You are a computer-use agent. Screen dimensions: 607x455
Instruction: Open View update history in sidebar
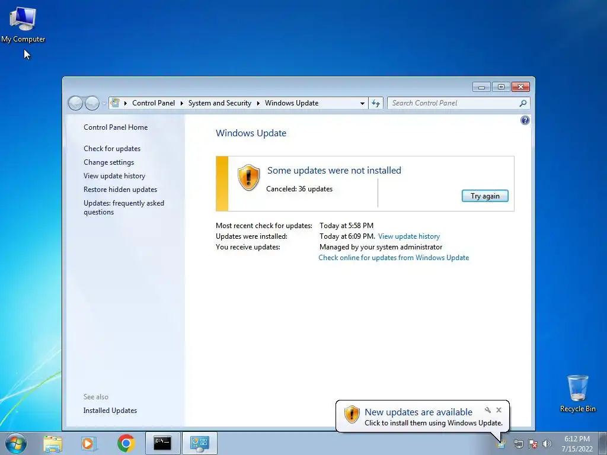click(x=114, y=175)
